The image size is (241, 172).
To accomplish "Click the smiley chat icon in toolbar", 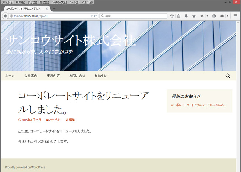I will coord(214,16).
